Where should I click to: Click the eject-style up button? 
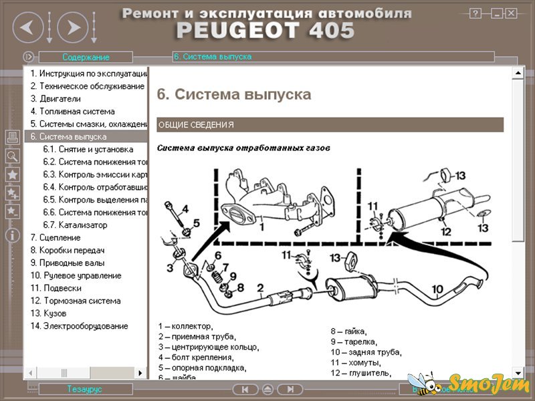(x=267, y=390)
